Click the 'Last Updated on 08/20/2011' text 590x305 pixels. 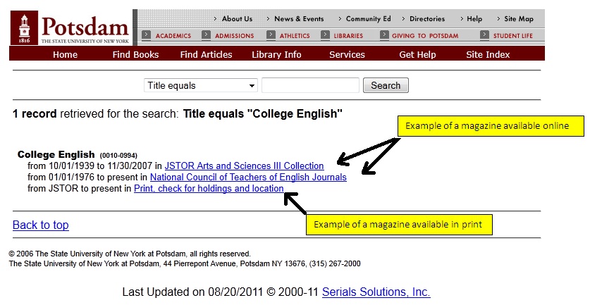(192, 292)
